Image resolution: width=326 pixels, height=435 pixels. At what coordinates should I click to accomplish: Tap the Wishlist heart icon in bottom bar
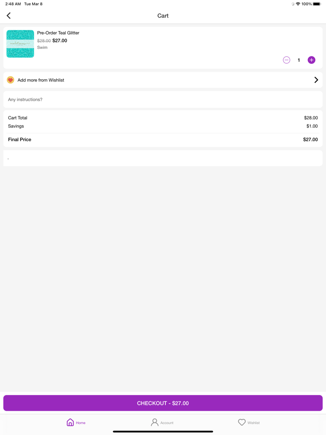click(x=242, y=422)
